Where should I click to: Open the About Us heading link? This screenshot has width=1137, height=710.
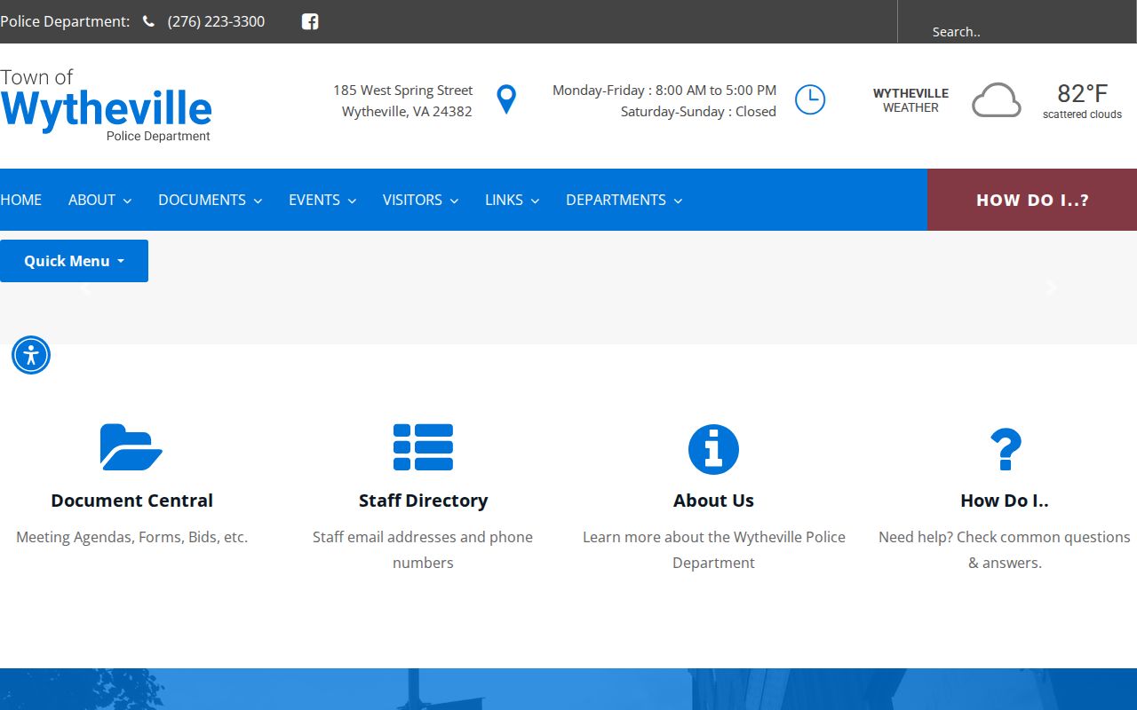tap(713, 501)
